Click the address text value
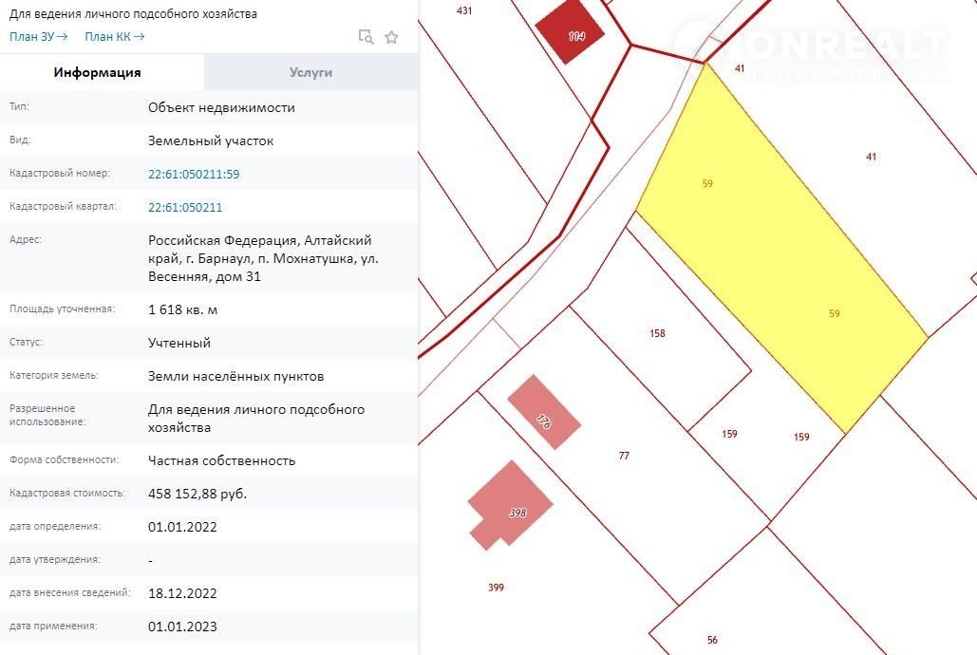The image size is (977, 655). coord(259,258)
